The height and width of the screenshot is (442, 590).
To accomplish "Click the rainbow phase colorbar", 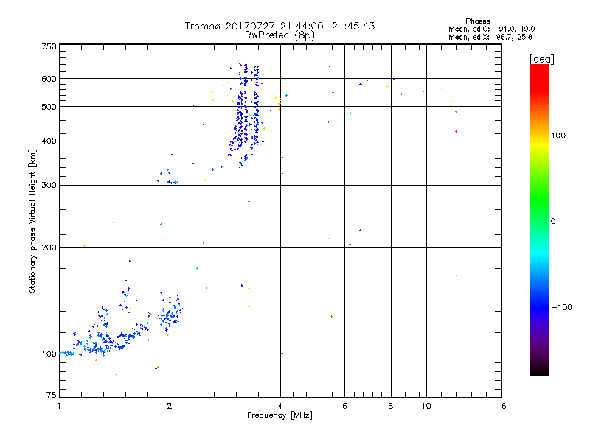I will (540, 220).
